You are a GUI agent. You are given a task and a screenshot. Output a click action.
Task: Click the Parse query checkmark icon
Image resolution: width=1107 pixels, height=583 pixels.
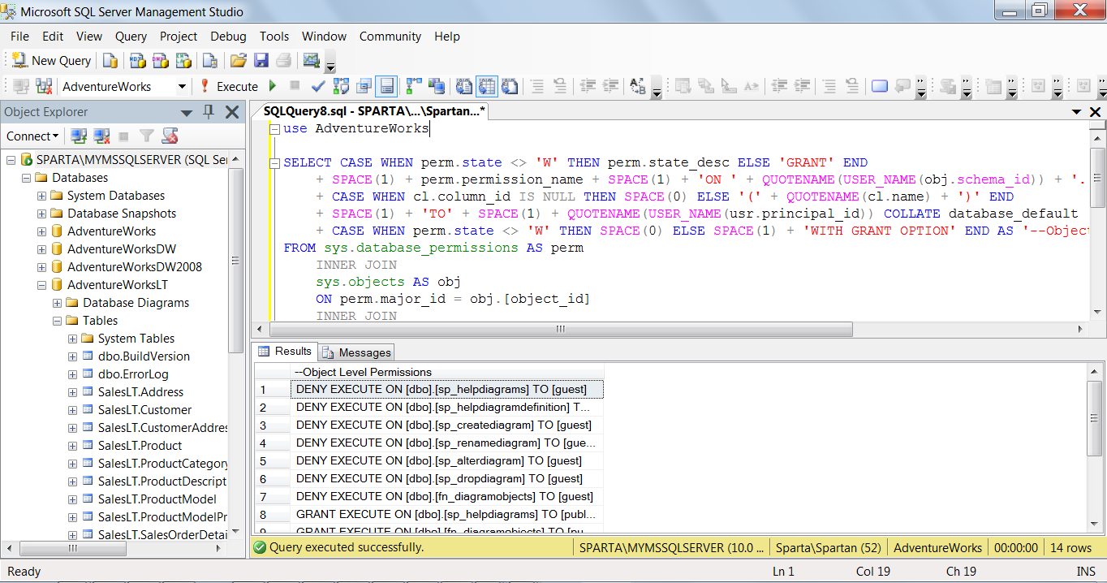tap(318, 86)
